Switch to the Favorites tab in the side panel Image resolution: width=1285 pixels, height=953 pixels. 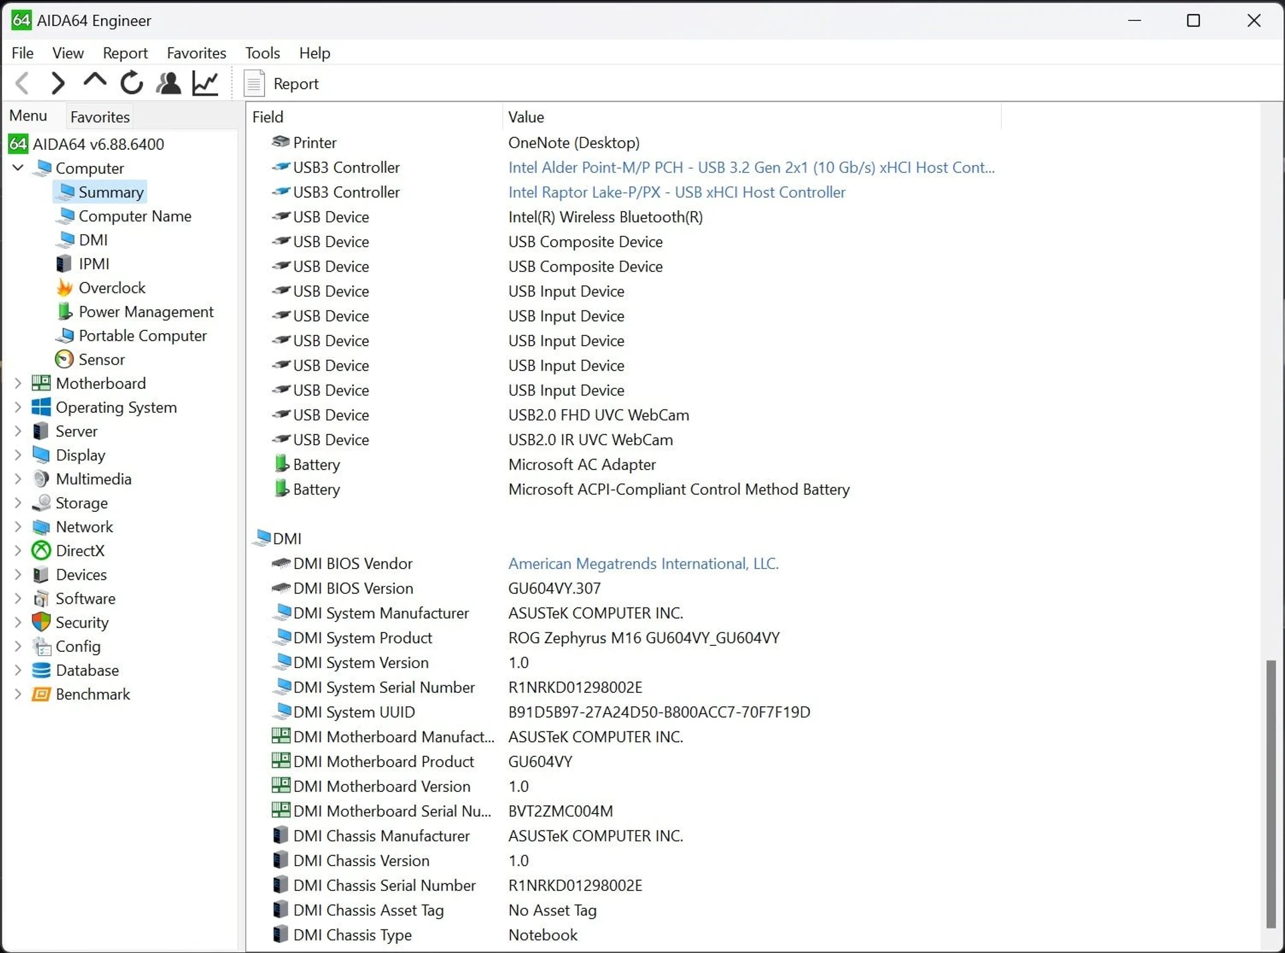pyautogui.click(x=100, y=116)
